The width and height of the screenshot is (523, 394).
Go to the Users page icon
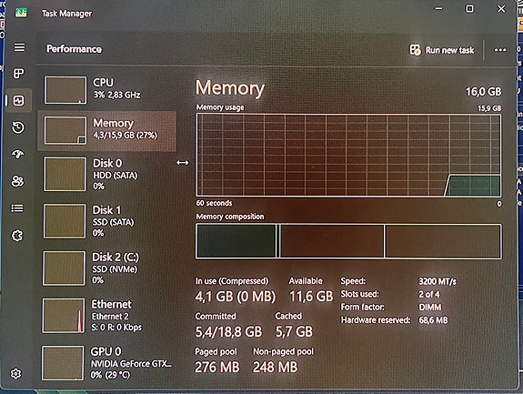click(17, 181)
